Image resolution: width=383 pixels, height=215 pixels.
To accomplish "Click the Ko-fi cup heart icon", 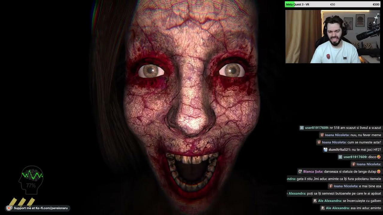I will coord(9,208).
